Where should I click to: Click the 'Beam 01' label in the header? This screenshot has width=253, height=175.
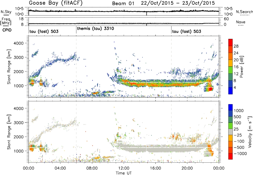point(123,3)
